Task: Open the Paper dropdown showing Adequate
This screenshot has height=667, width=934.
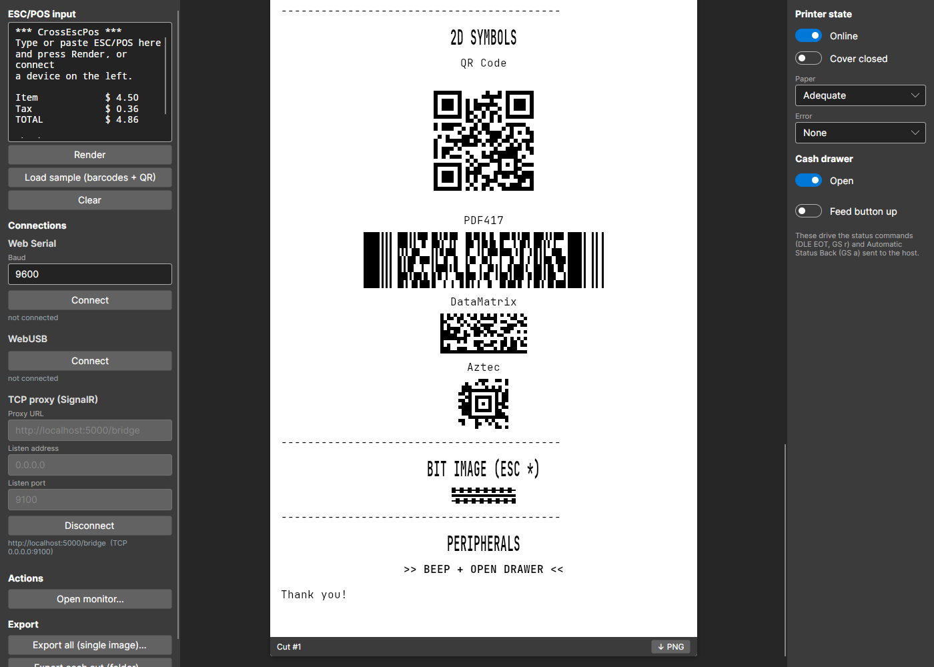Action: pos(860,95)
